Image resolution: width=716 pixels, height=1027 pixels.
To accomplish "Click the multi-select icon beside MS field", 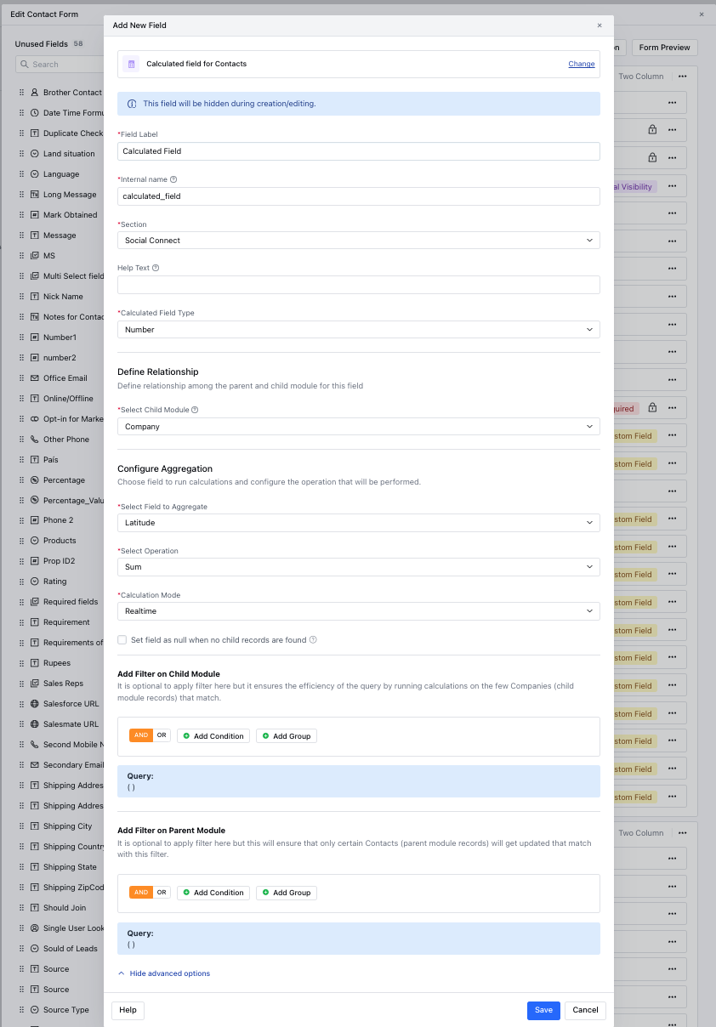I will 35,256.
